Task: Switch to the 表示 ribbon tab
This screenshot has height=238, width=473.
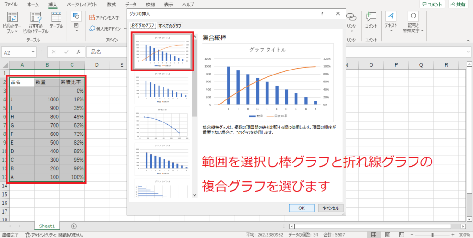Action: (169, 5)
